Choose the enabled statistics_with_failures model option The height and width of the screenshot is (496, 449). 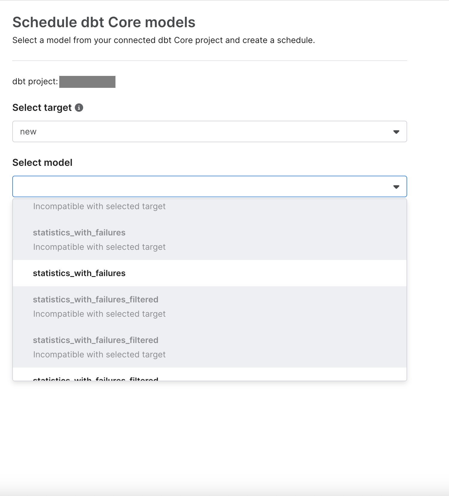coord(209,273)
